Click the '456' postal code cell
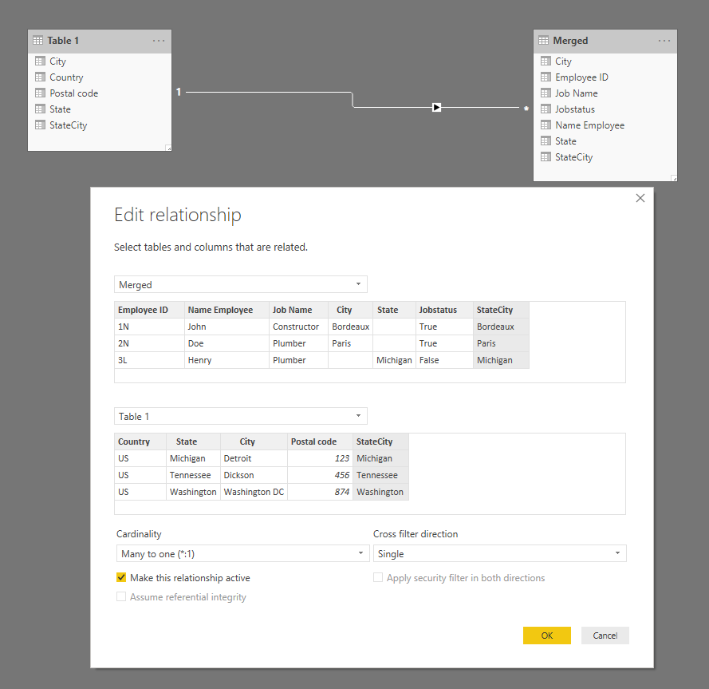 tap(320, 475)
